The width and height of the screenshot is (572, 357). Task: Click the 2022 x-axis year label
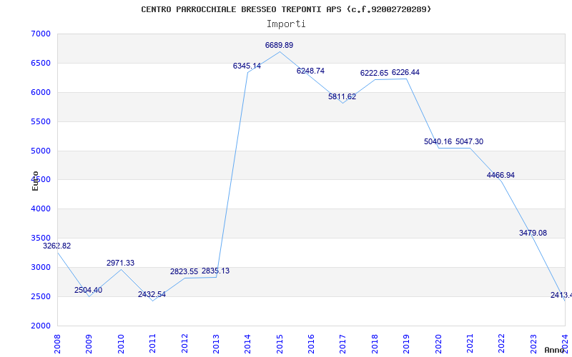(x=502, y=344)
